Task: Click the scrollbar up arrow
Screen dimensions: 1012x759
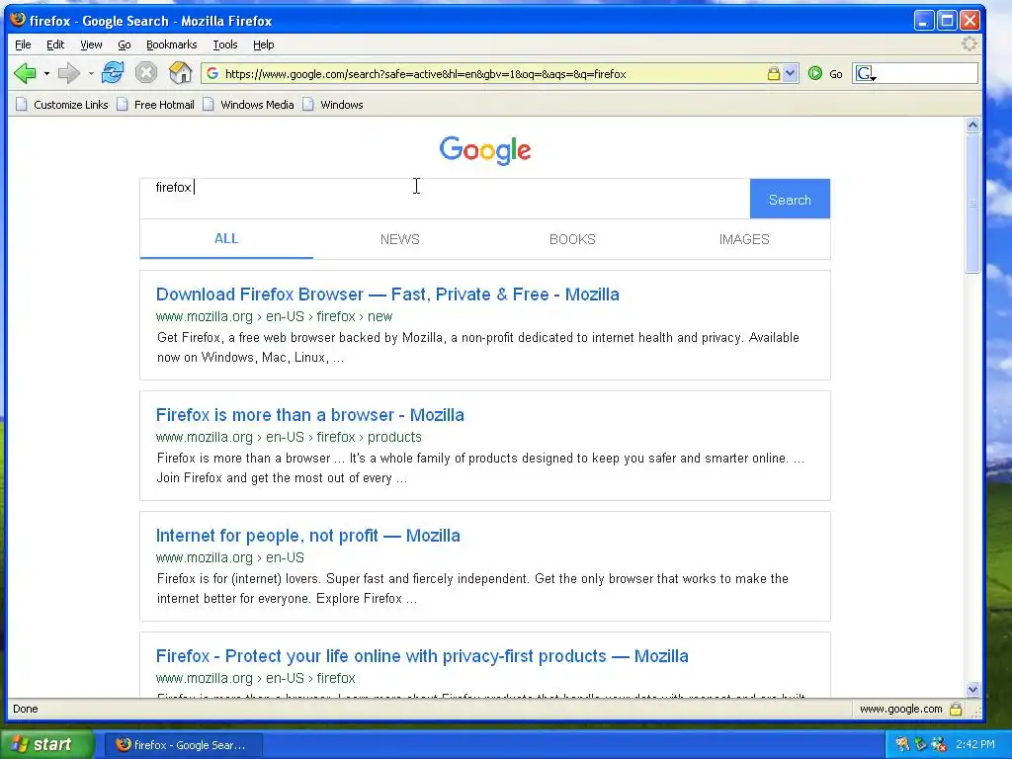Action: 972,126
